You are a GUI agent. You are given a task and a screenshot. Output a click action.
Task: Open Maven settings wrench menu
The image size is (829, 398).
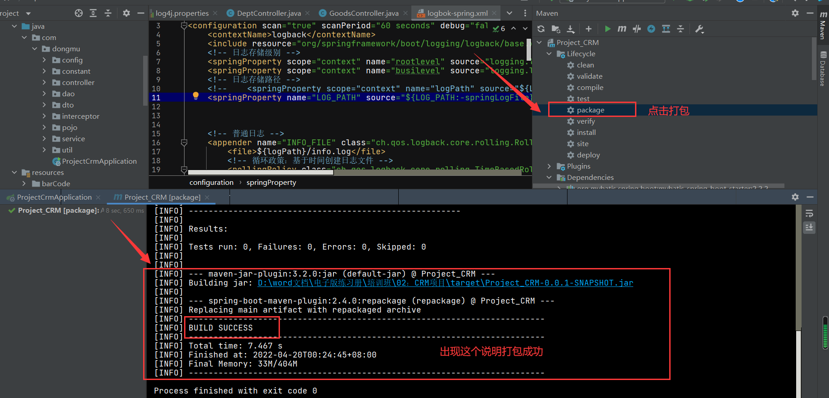coord(699,29)
